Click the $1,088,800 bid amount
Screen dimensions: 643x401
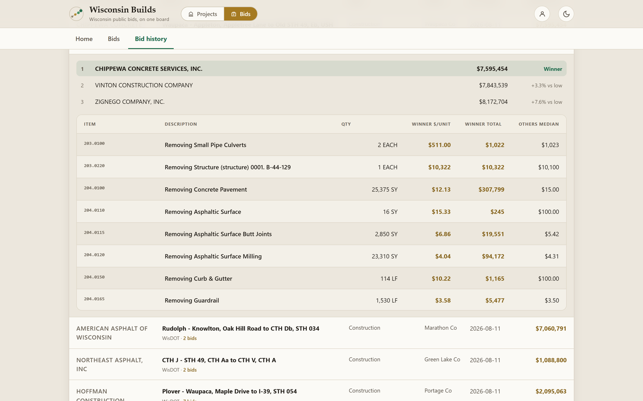551,360
